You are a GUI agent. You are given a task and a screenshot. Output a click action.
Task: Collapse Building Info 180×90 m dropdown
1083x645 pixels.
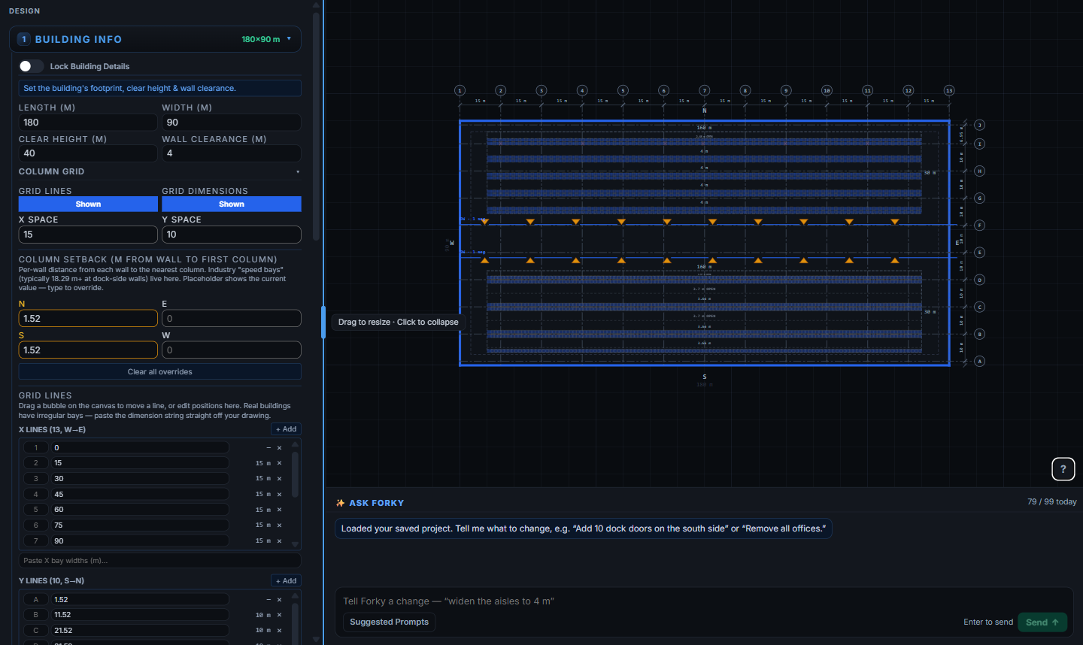click(x=289, y=38)
